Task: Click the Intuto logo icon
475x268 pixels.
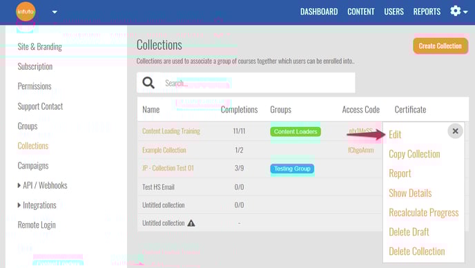Action: tap(26, 12)
